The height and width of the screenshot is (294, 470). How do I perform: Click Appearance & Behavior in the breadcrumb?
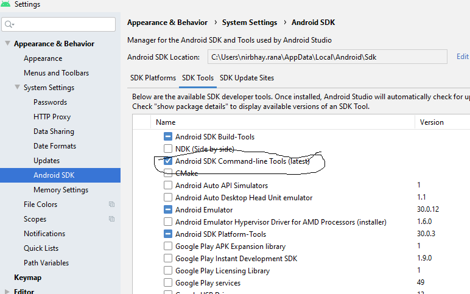[167, 23]
